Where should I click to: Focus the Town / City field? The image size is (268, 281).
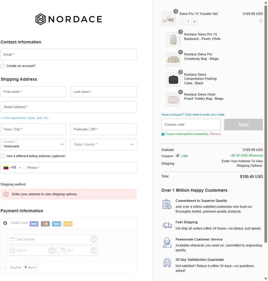coord(34,129)
